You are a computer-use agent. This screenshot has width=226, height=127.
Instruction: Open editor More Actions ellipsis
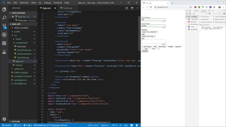138,8
